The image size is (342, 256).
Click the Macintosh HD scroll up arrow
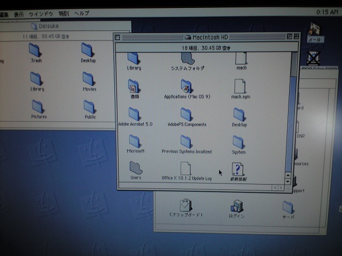287,175
